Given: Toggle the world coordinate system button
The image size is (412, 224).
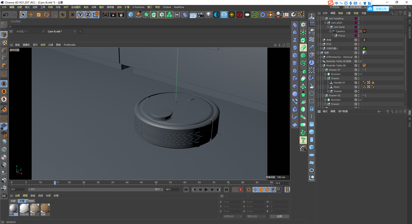Looking at the screenshot, I should (x=96, y=14).
